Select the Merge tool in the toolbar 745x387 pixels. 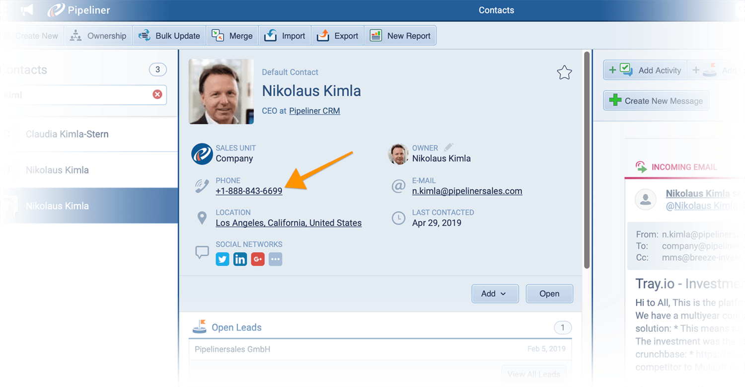pyautogui.click(x=232, y=35)
